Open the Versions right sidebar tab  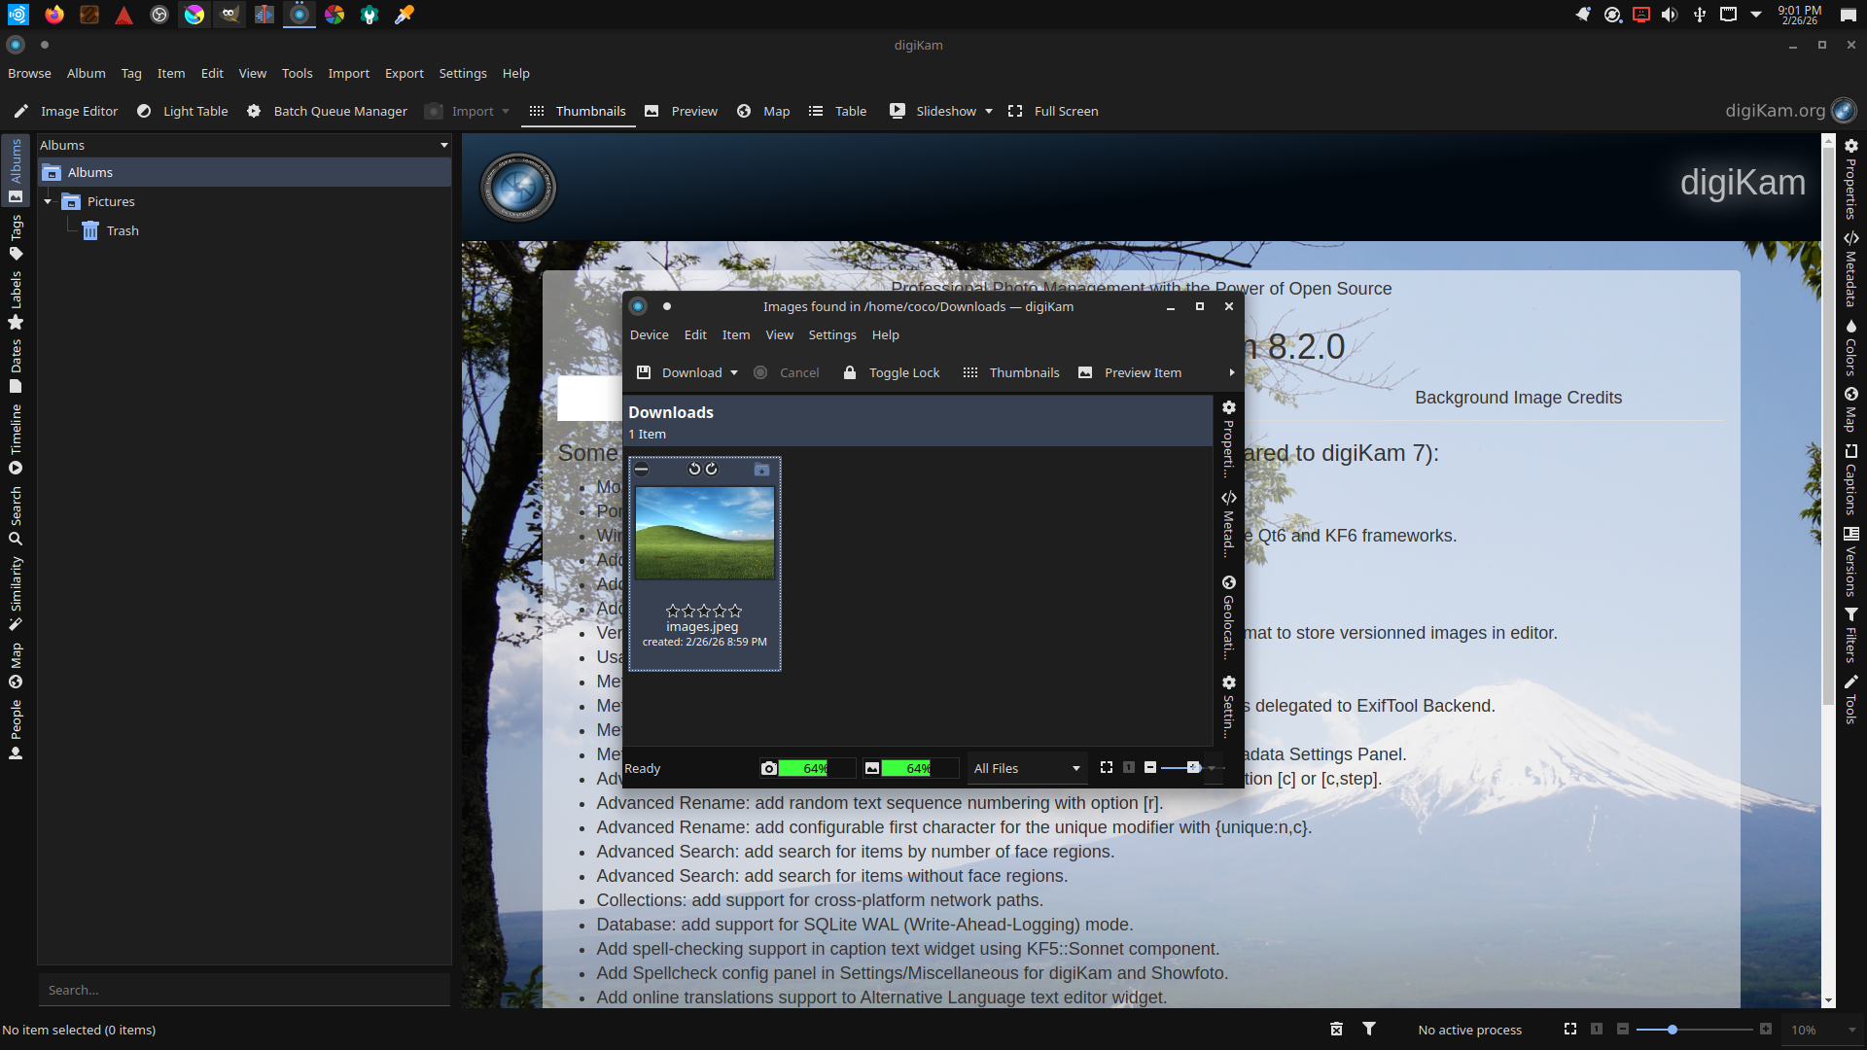point(1850,561)
